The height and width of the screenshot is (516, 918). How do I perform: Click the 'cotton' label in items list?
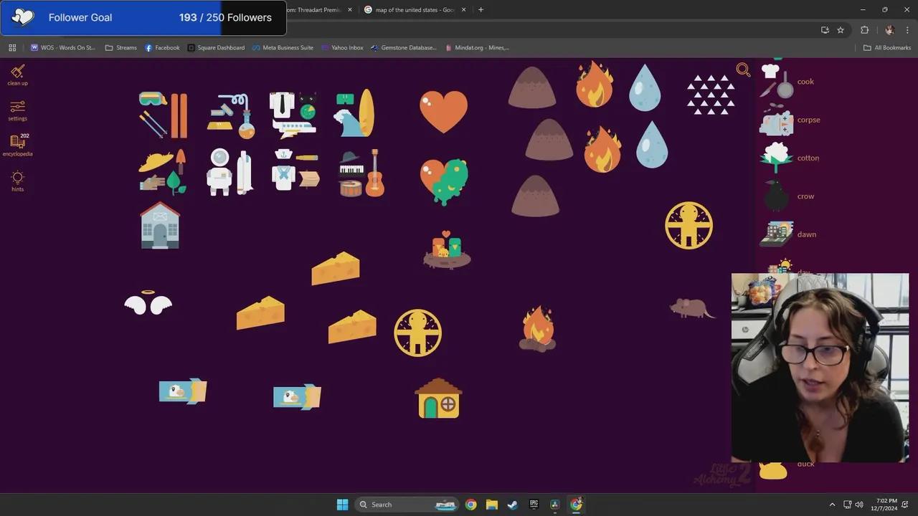[x=808, y=158]
